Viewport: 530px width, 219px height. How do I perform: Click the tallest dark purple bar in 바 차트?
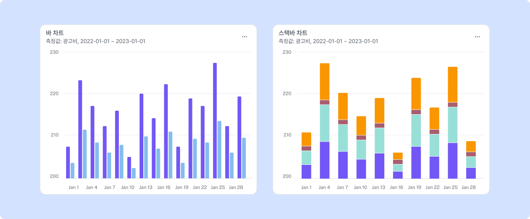[215, 120]
